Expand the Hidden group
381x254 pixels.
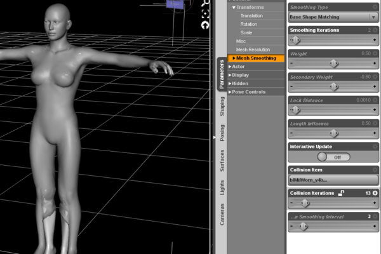[x=230, y=83]
